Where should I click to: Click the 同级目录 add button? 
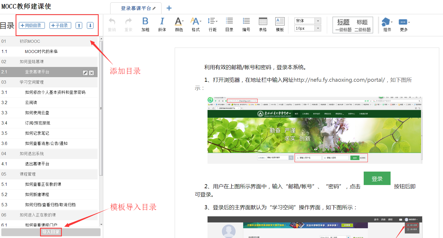(32, 26)
